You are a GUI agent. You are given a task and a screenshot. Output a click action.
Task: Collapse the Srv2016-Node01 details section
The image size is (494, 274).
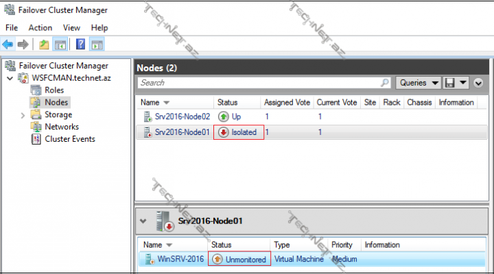tap(143, 221)
